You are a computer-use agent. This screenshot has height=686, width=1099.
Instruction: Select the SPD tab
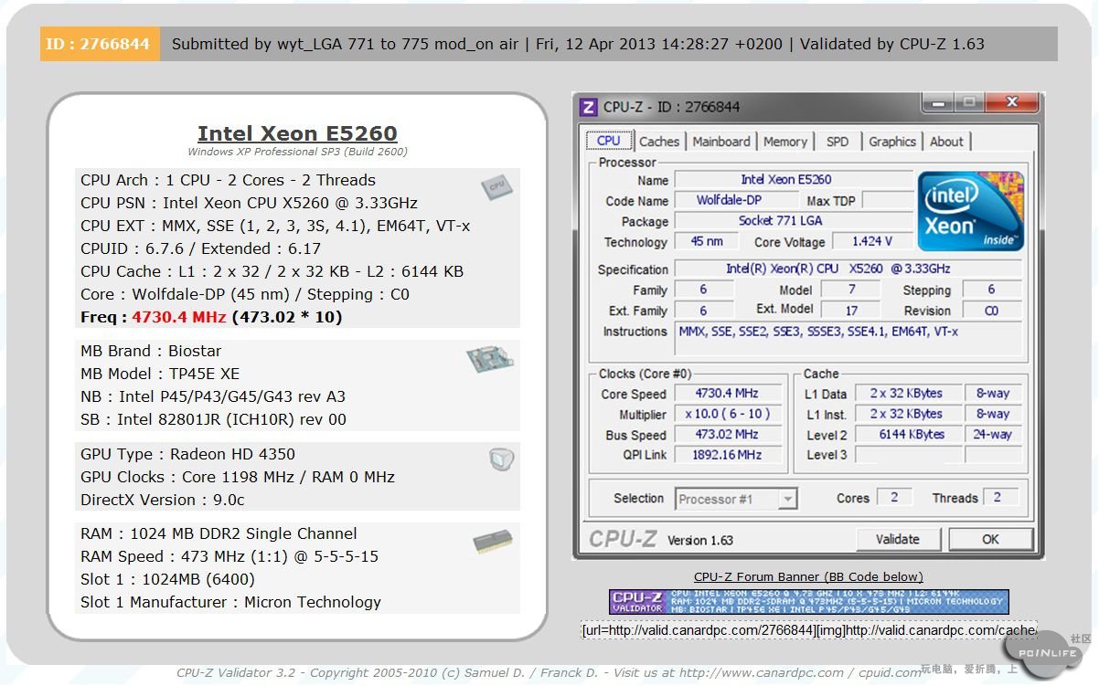click(x=838, y=142)
